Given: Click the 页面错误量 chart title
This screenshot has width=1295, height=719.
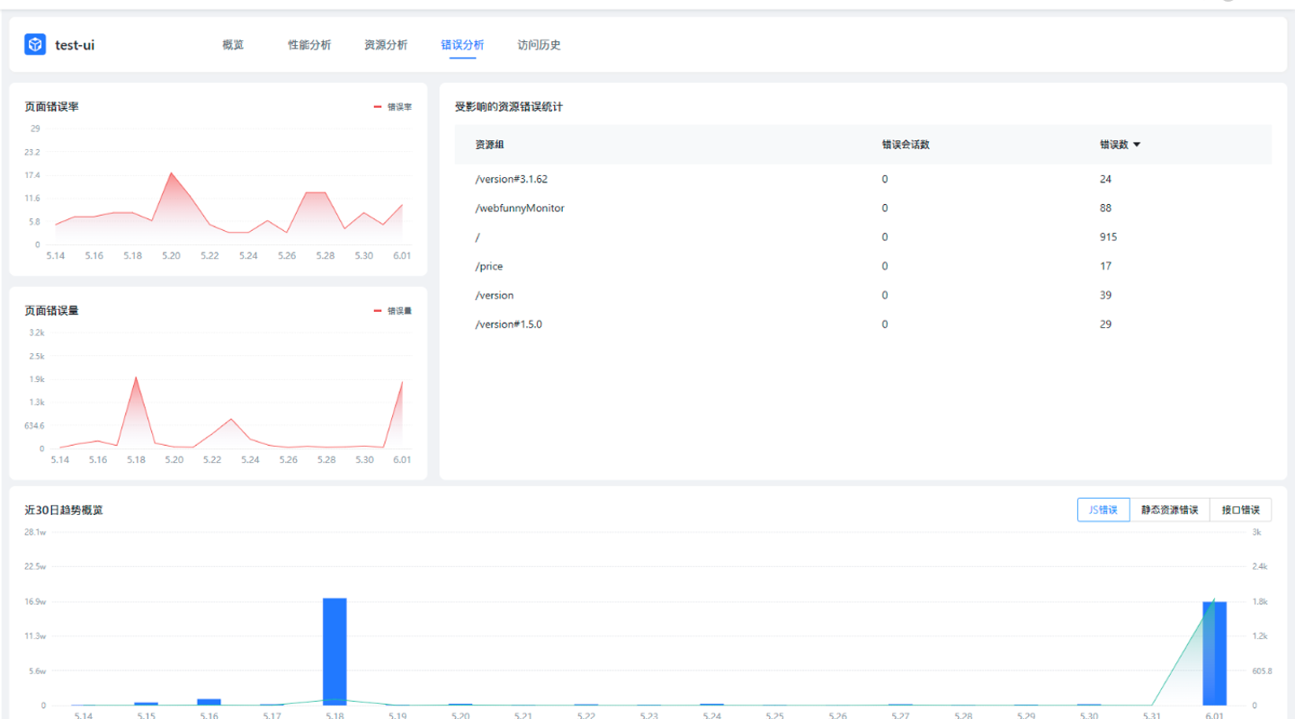Looking at the screenshot, I should pyautogui.click(x=51, y=311).
